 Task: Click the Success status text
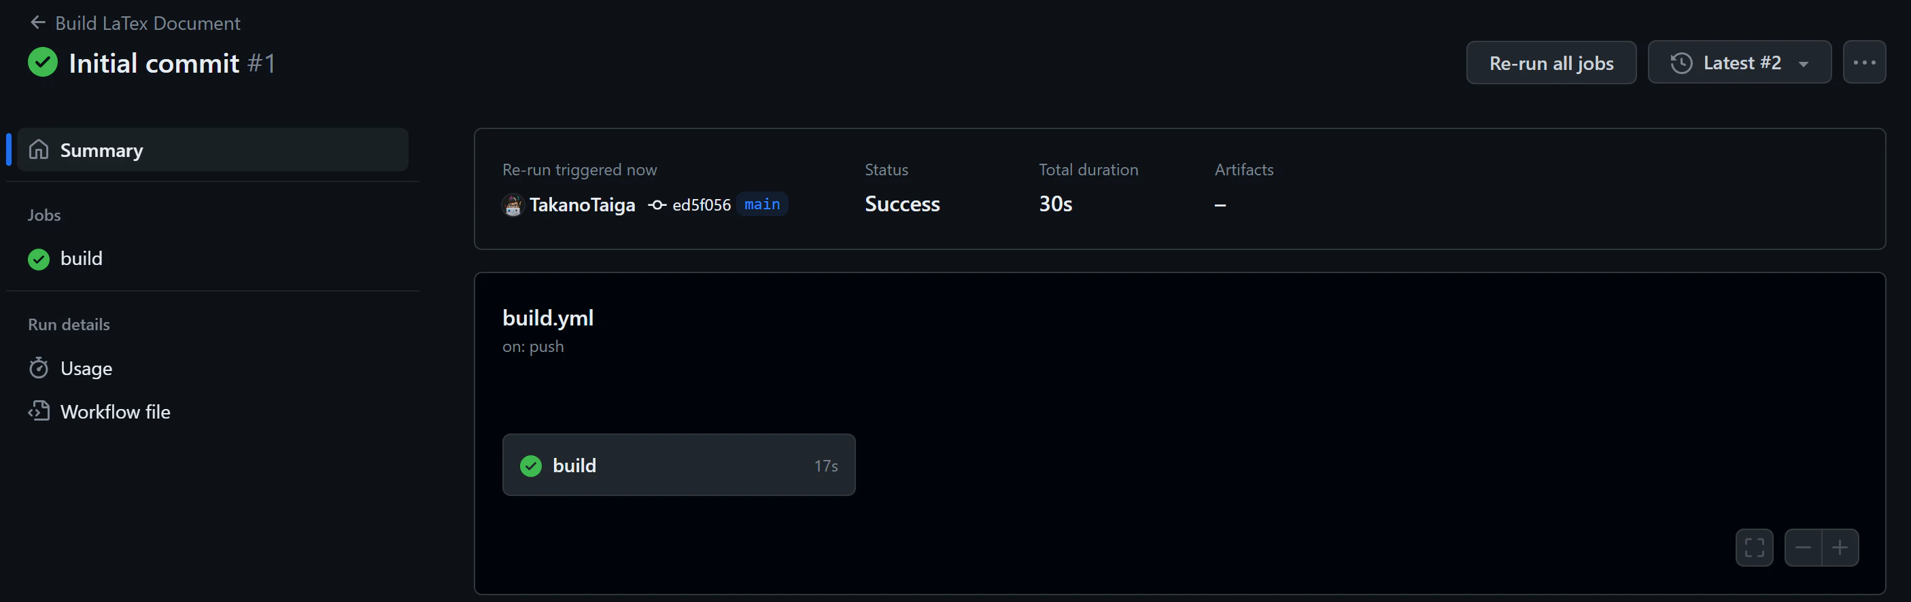tap(902, 204)
